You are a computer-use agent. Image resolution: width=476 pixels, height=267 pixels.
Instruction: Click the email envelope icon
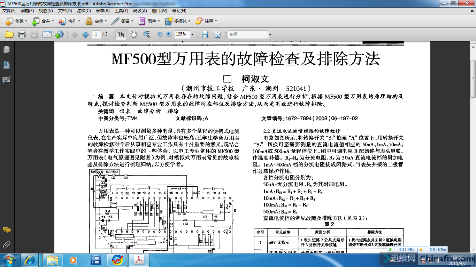[47, 34]
